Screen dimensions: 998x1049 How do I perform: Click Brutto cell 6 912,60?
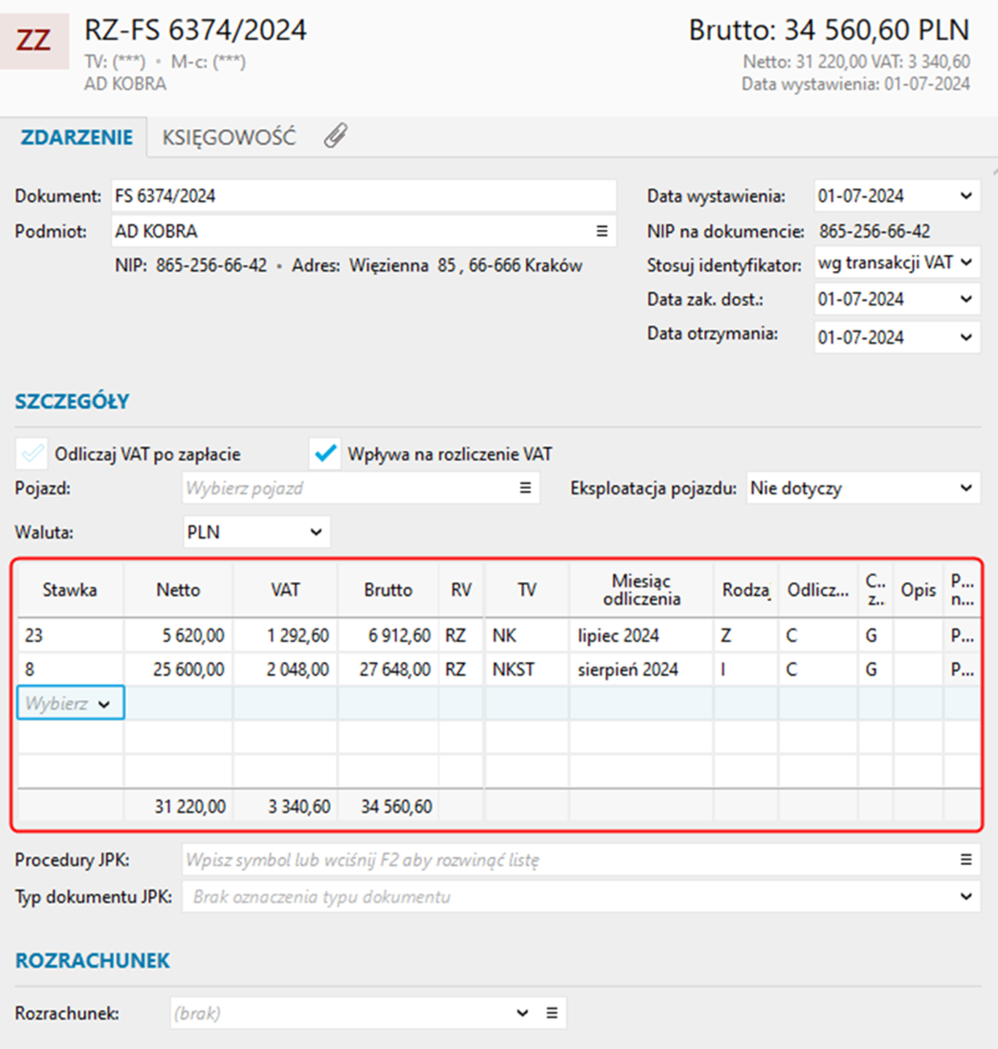click(x=388, y=635)
